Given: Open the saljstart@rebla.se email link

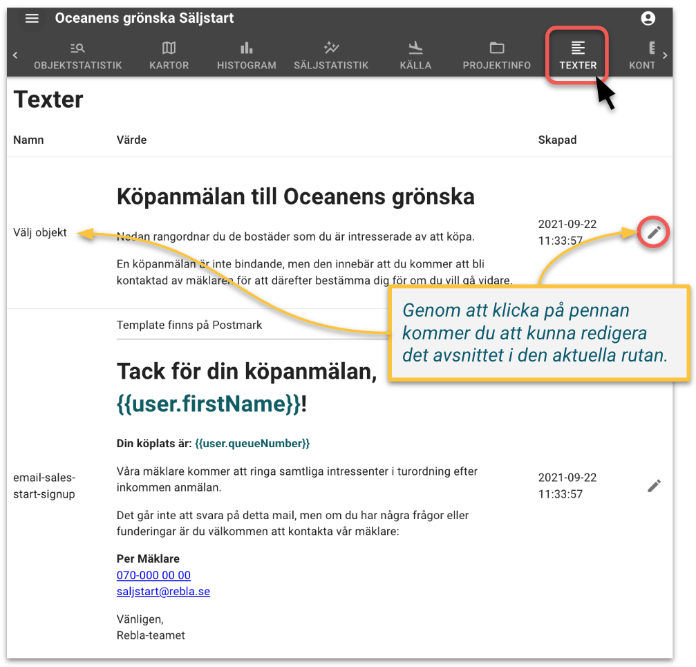Looking at the screenshot, I should click(163, 591).
